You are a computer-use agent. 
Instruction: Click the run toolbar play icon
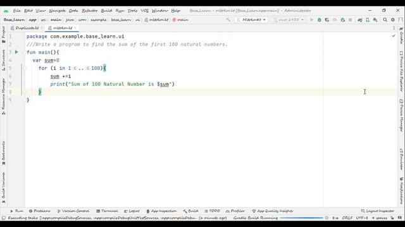point(311,20)
